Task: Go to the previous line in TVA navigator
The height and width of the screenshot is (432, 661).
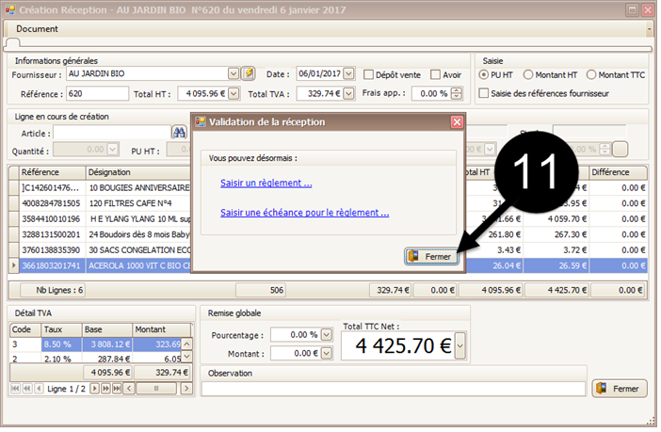Action: pos(39,389)
